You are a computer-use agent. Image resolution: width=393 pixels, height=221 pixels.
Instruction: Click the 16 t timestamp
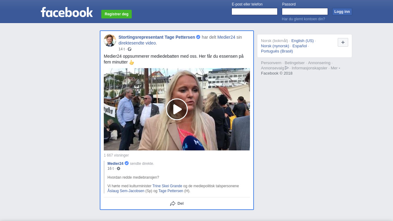tap(111, 169)
